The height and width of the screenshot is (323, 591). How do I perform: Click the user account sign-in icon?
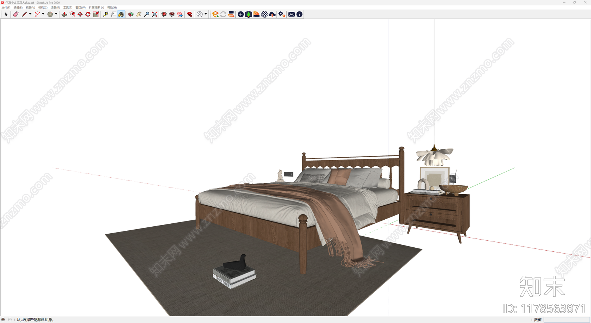[x=199, y=14]
